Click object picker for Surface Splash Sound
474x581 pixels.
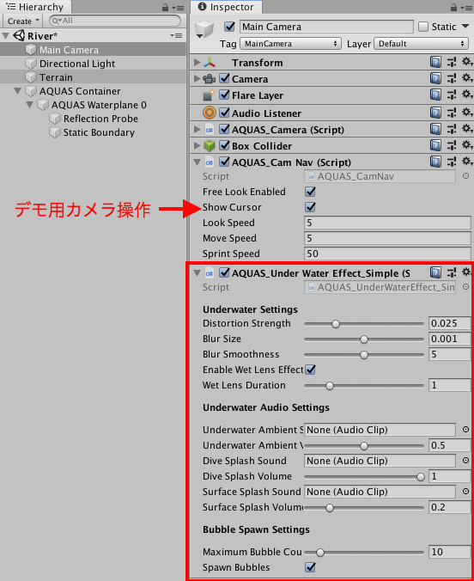pos(466,492)
